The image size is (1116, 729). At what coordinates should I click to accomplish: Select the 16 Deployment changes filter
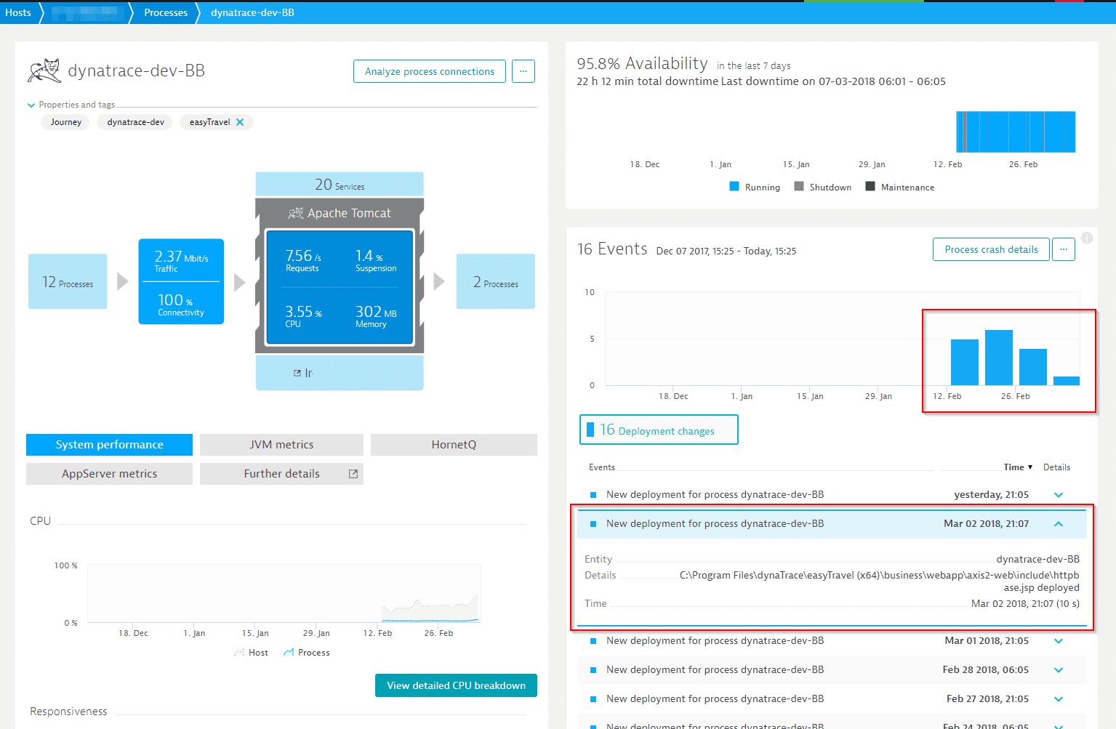pyautogui.click(x=659, y=430)
